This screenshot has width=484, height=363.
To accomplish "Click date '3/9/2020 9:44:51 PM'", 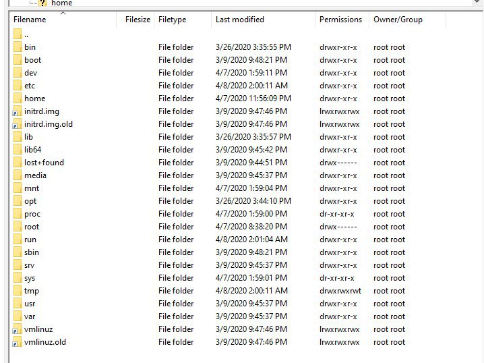I will click(x=251, y=163).
